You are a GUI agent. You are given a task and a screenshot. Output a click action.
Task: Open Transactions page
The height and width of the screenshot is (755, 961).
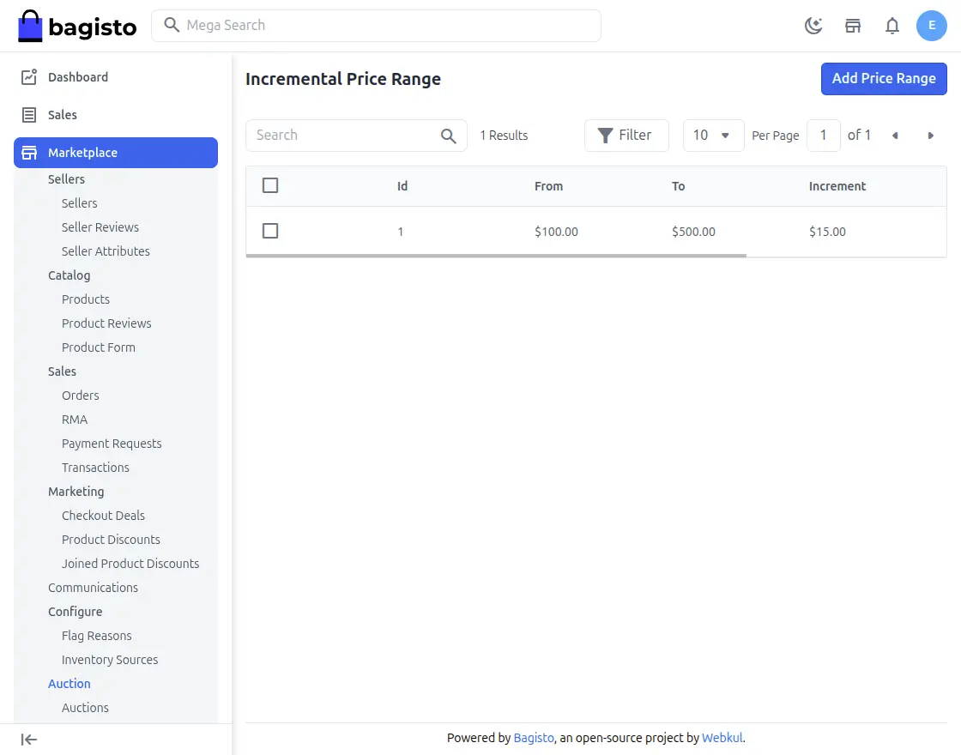pos(95,468)
